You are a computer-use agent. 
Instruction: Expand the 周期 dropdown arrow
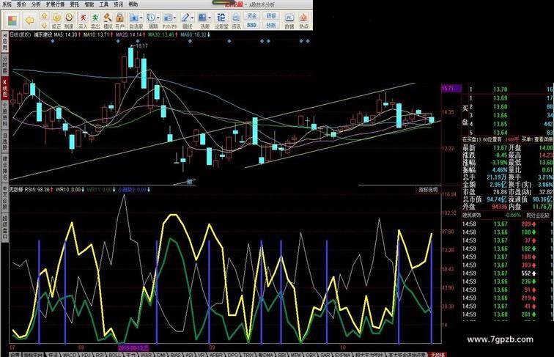tap(158, 18)
